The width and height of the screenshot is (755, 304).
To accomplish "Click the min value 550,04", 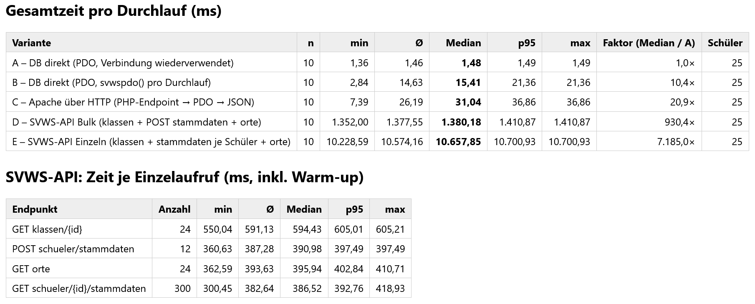I will (x=217, y=229).
